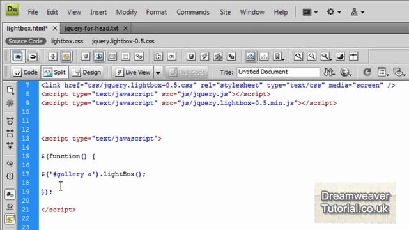
Task: Toggle Line Numbers in coding toolbar
Action: [x=10, y=194]
